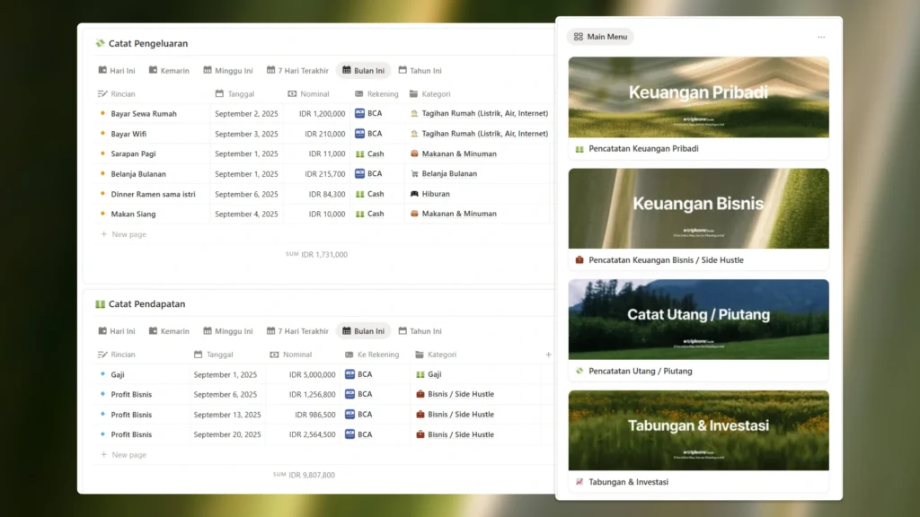Image resolution: width=920 pixels, height=517 pixels.
Task: Select Tahun Ini tab in Catat Pendapatan
Action: click(420, 331)
